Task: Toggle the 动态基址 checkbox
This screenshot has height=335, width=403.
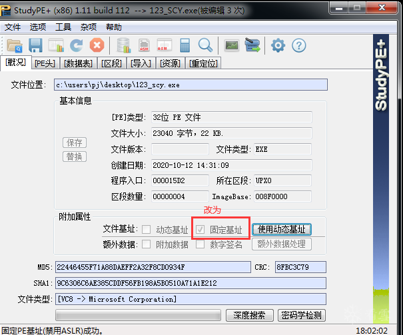Action: pyautogui.click(x=147, y=229)
